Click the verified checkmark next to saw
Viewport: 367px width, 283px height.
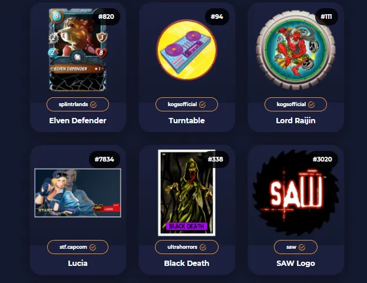point(302,247)
